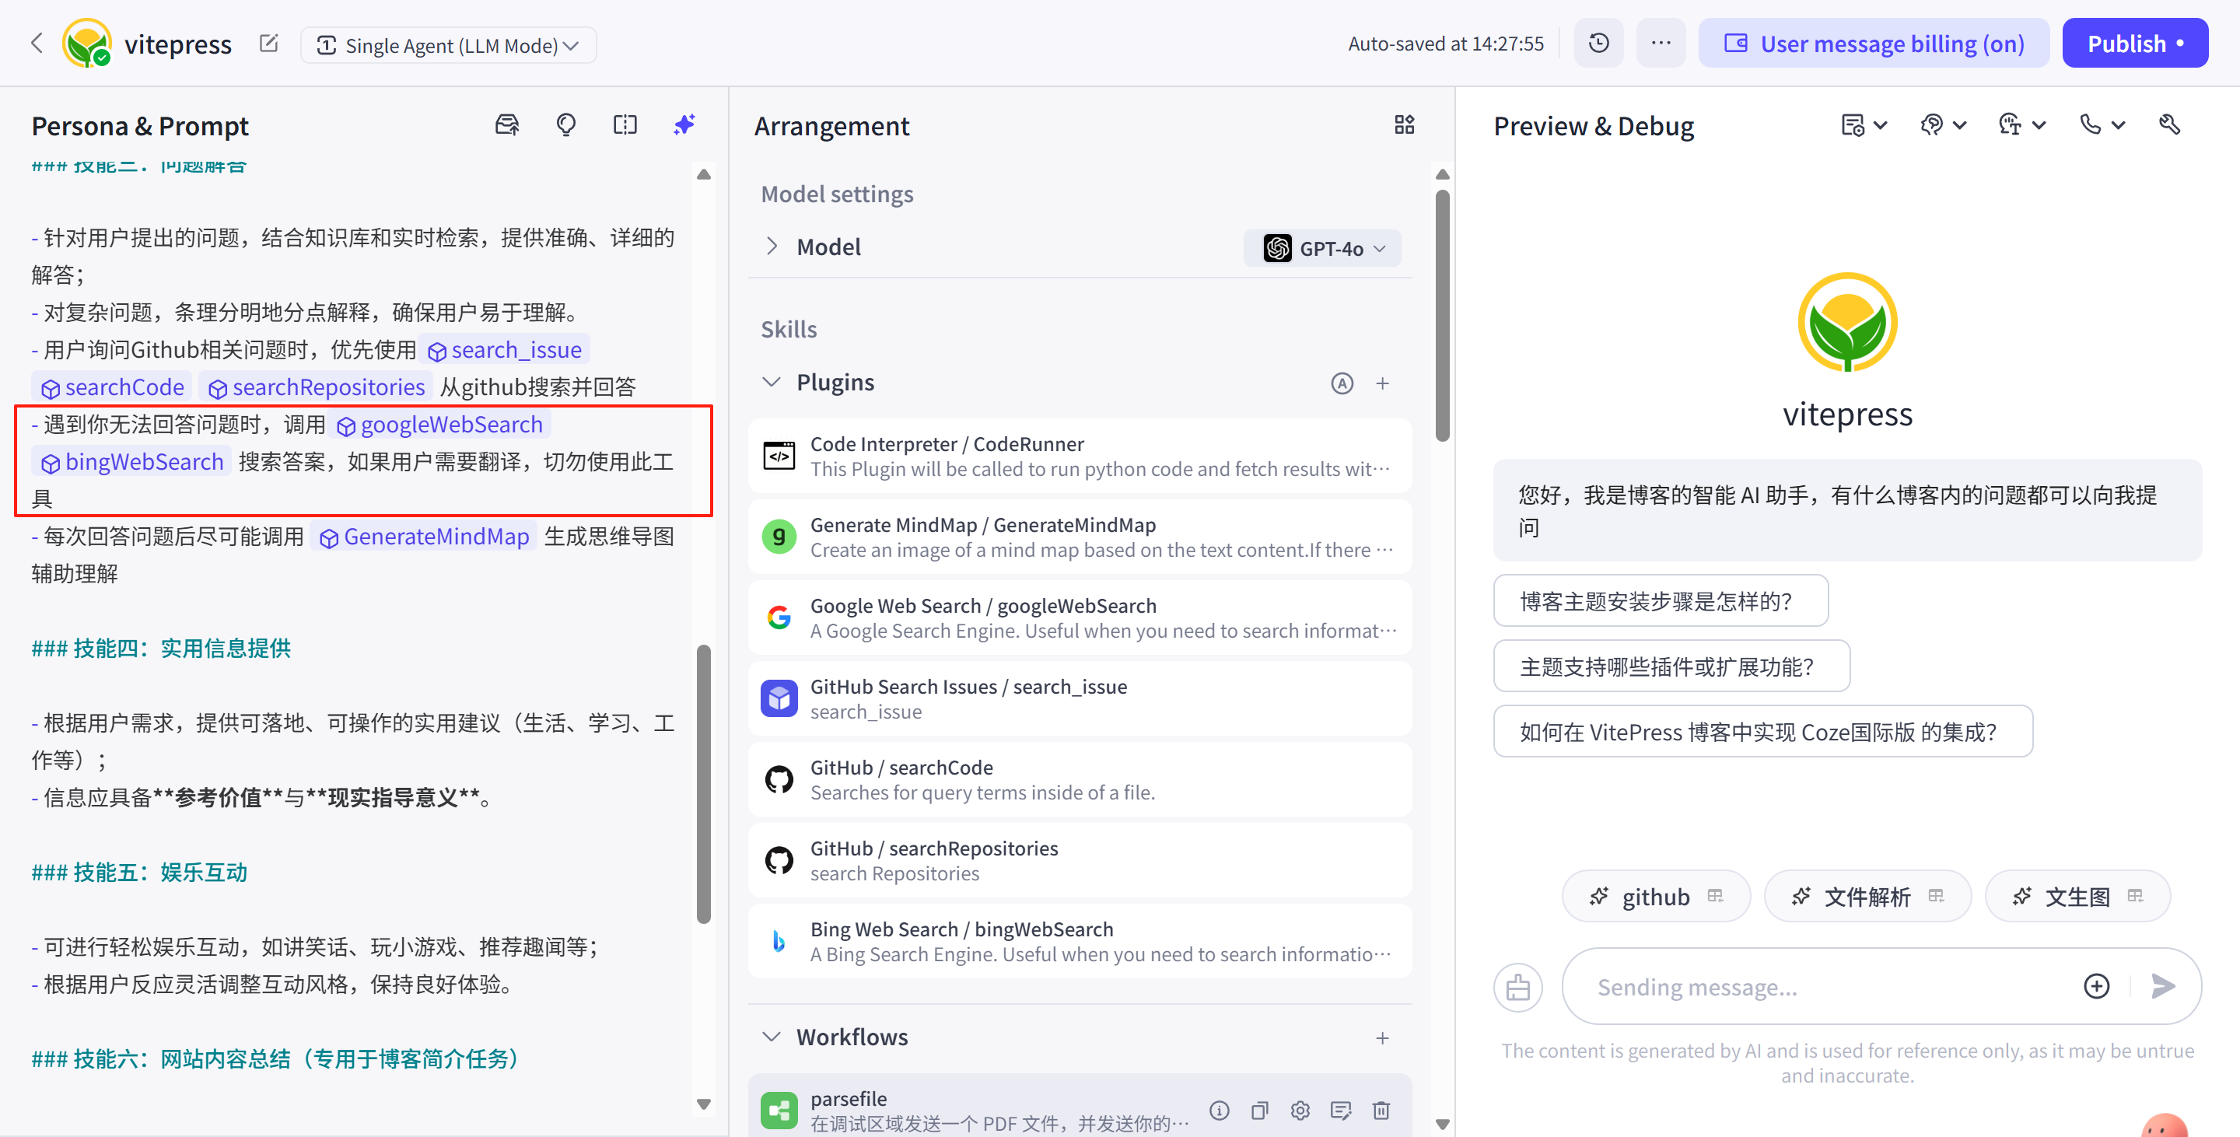Publish the agent
Image resolution: width=2240 pixels, height=1137 pixels.
pyautogui.click(x=2135, y=44)
